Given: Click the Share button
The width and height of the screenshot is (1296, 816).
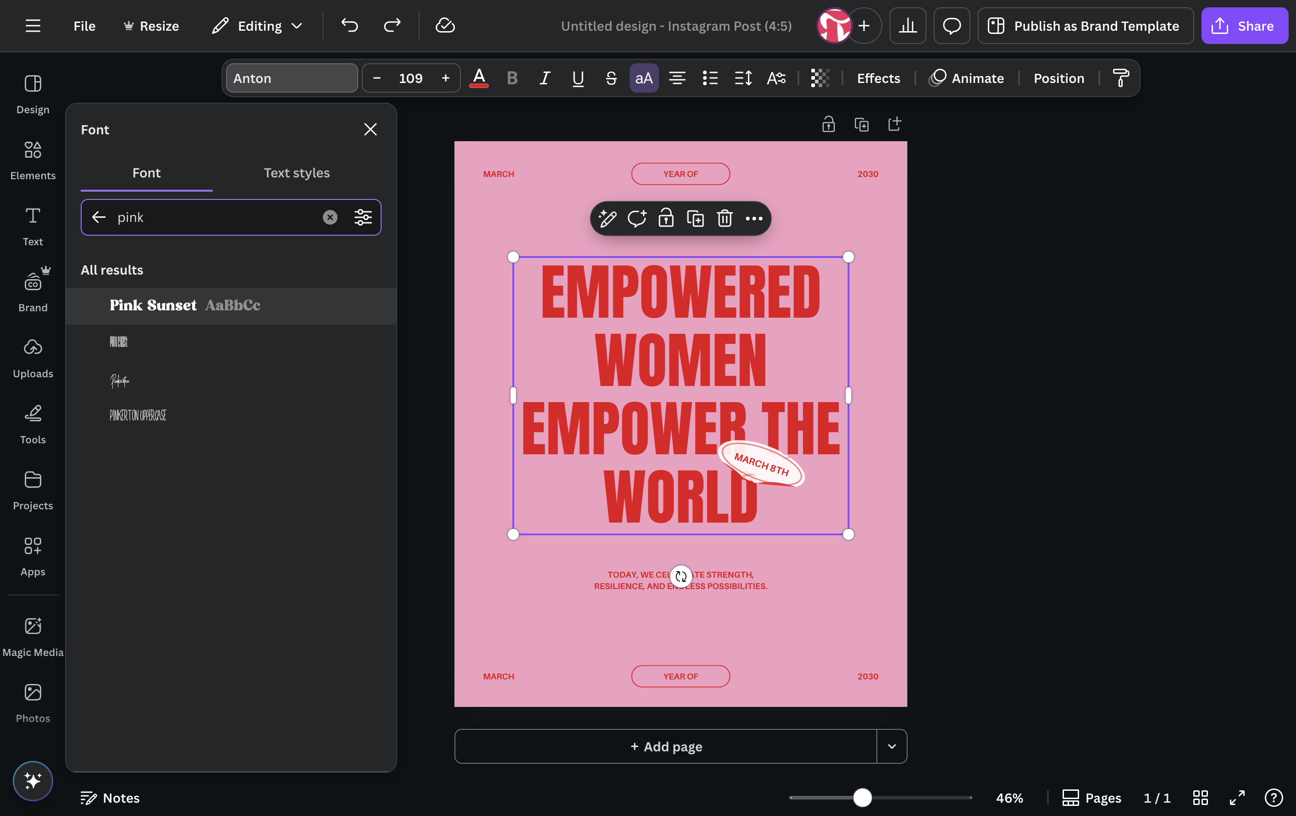Looking at the screenshot, I should [x=1244, y=26].
